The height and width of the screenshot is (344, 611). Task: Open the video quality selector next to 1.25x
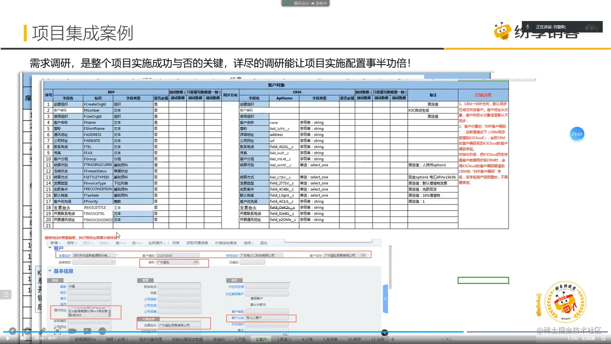(x=588, y=338)
